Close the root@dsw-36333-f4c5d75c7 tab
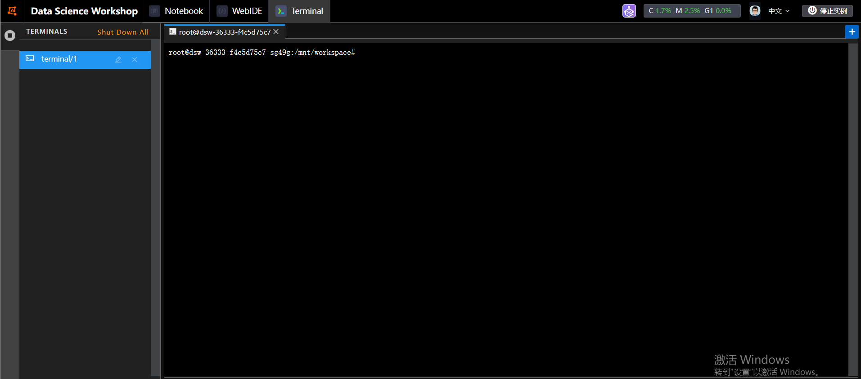Viewport: 861px width, 379px height. click(x=276, y=32)
